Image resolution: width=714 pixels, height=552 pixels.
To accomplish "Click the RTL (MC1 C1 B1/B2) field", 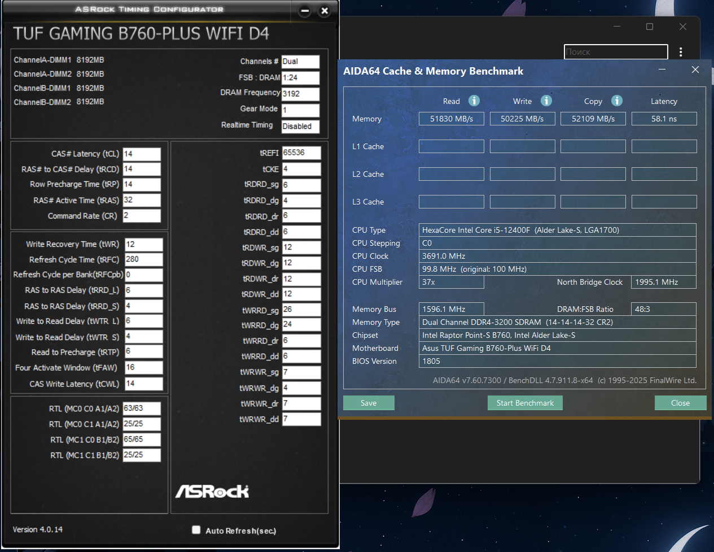I will (x=142, y=455).
